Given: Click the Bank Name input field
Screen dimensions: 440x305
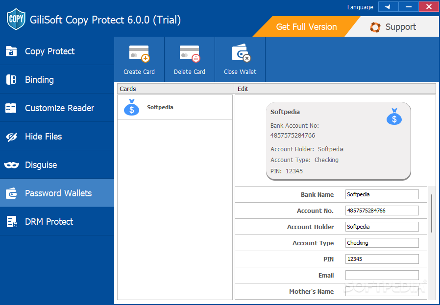Looking at the screenshot, I should (x=382, y=194).
